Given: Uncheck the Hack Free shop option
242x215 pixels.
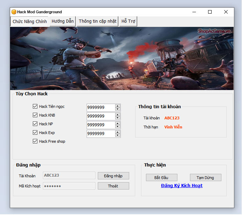Looking at the screenshot, I should coord(35,141).
